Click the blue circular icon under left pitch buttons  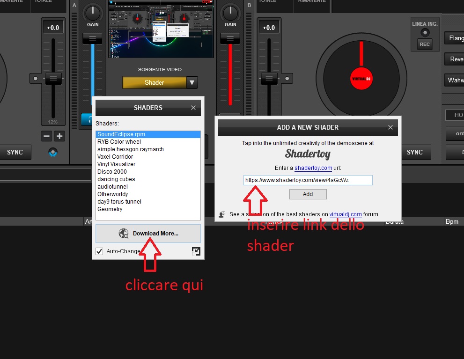pos(53,152)
